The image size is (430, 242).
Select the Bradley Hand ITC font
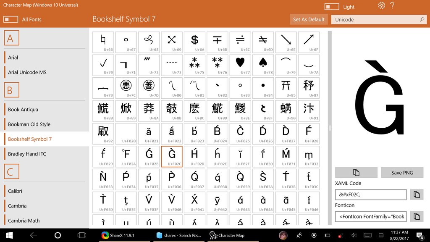pos(26,153)
